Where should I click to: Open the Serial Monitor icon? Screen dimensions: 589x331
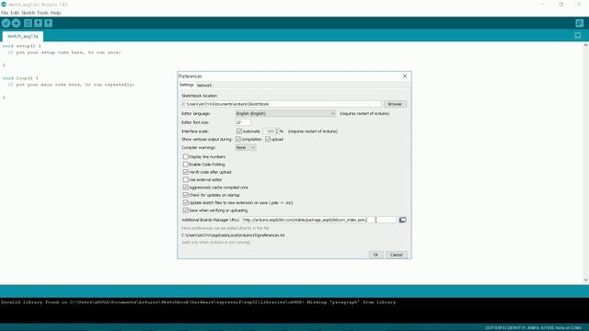click(579, 23)
